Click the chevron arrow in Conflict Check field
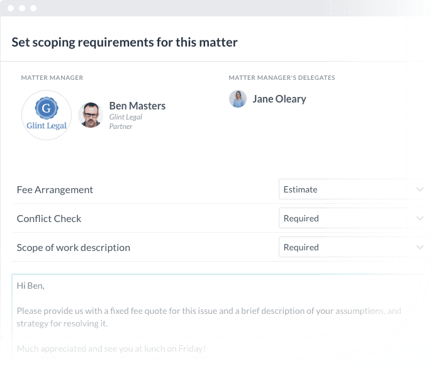 click(x=420, y=218)
